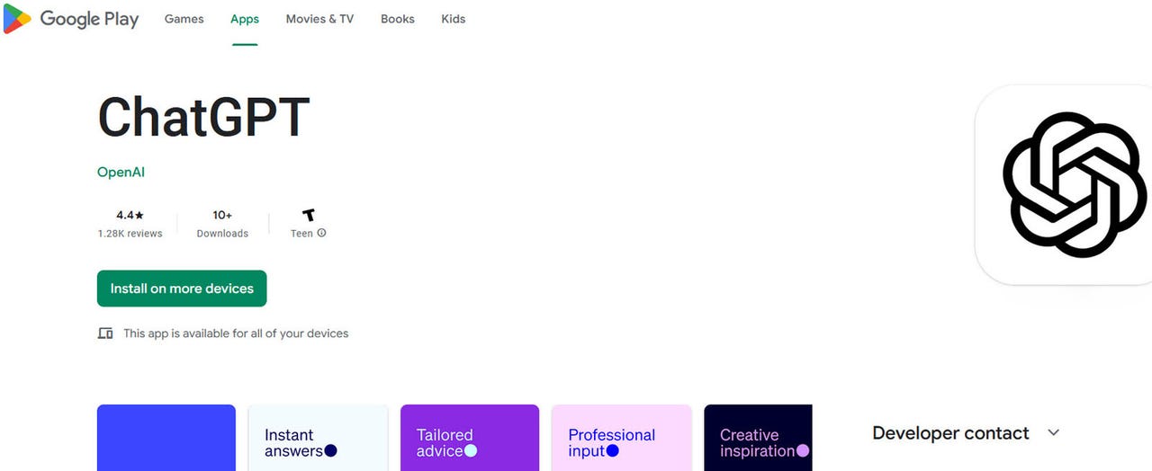The height and width of the screenshot is (471, 1152).
Task: Click the 1.28K reviews text
Action: click(130, 234)
